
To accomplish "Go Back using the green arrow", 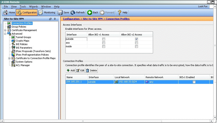I will coord(90,13).
